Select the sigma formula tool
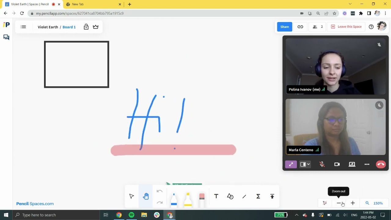The image size is (391, 220). [258, 196]
